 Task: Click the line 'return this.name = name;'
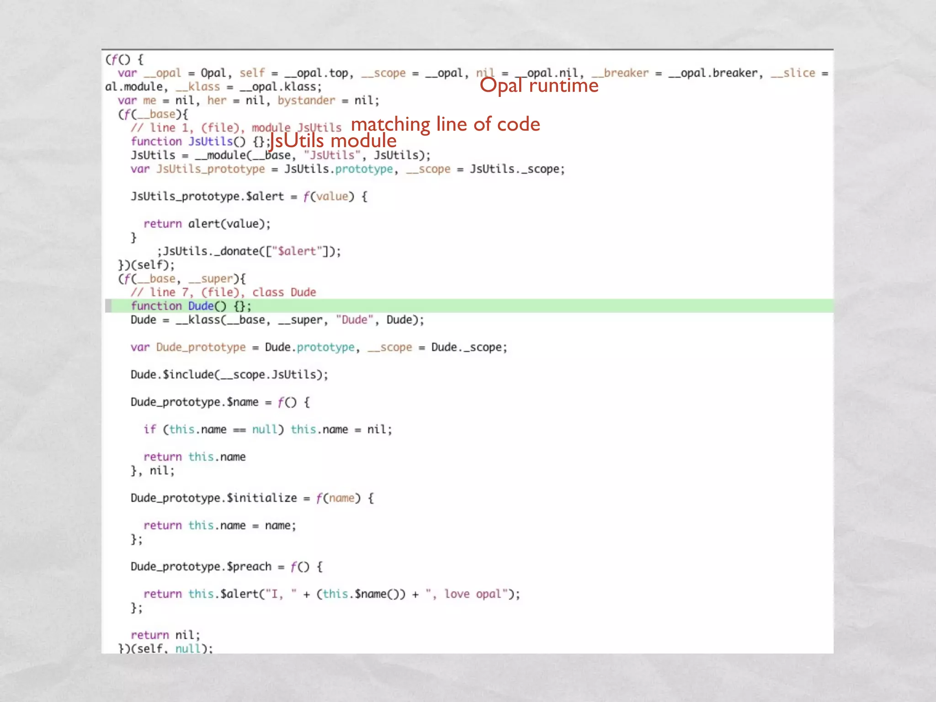[220, 525]
